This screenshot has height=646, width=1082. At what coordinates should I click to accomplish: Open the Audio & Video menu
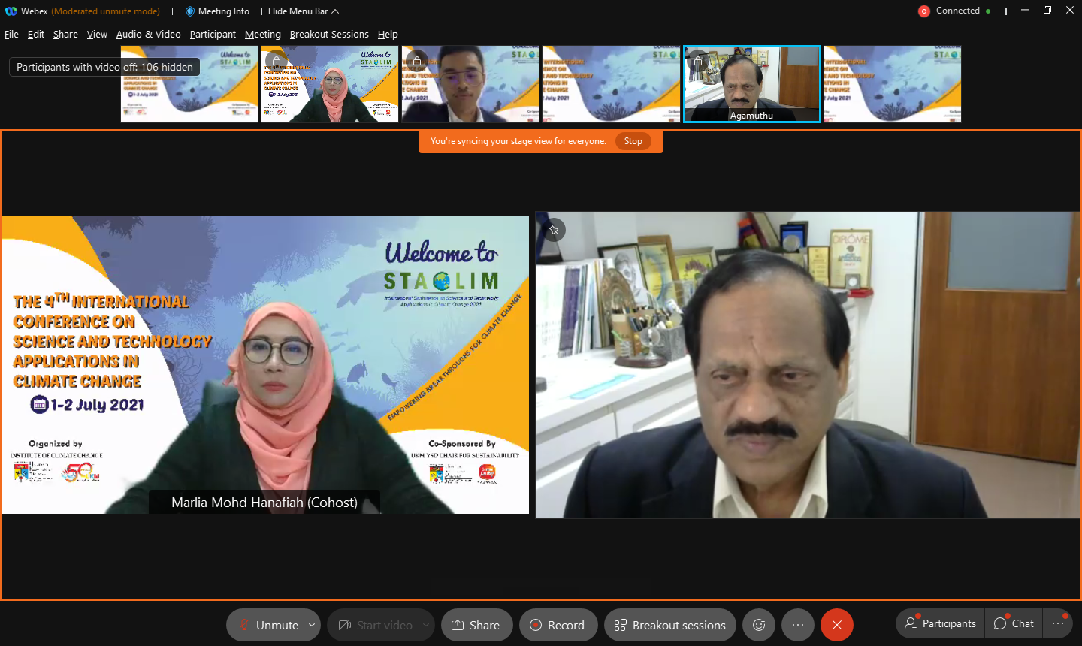(x=148, y=35)
